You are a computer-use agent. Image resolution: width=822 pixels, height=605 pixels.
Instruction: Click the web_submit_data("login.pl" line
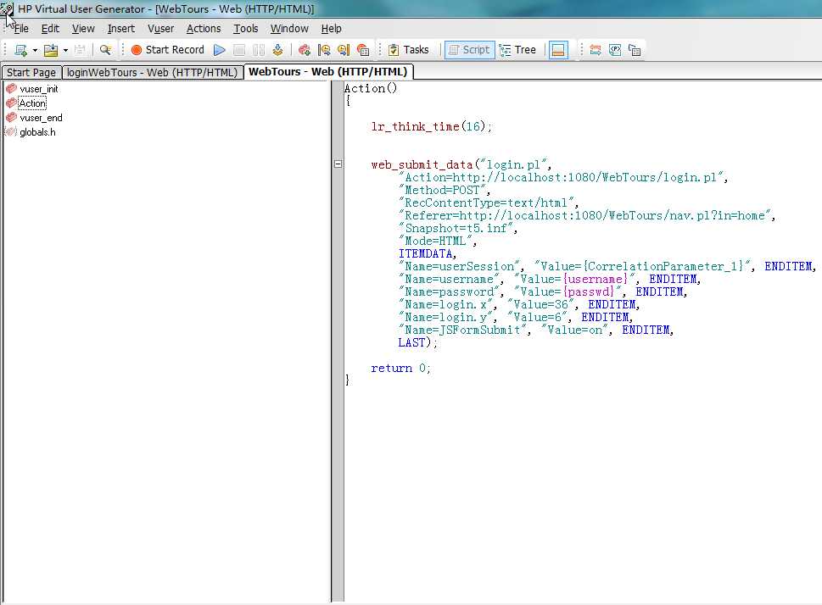point(461,164)
